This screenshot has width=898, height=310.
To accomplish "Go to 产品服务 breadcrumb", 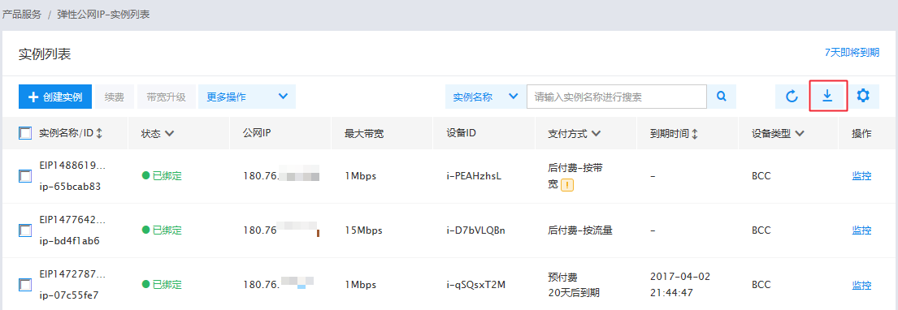I will pyautogui.click(x=22, y=15).
